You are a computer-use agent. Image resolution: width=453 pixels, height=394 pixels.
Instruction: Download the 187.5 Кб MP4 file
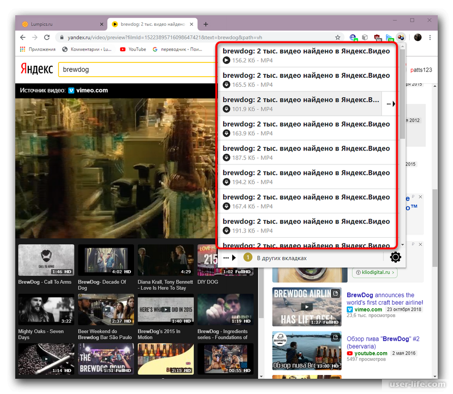[x=226, y=158]
